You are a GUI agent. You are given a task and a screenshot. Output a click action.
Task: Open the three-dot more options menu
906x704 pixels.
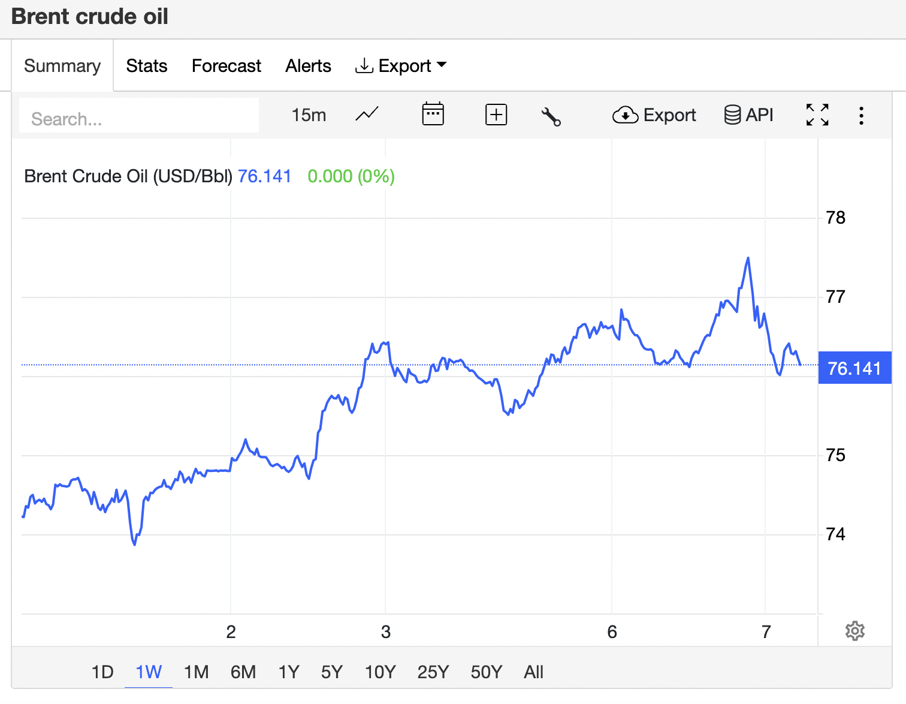pyautogui.click(x=861, y=115)
